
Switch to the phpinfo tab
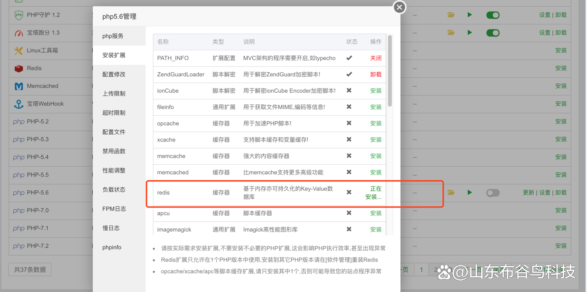click(x=119, y=248)
